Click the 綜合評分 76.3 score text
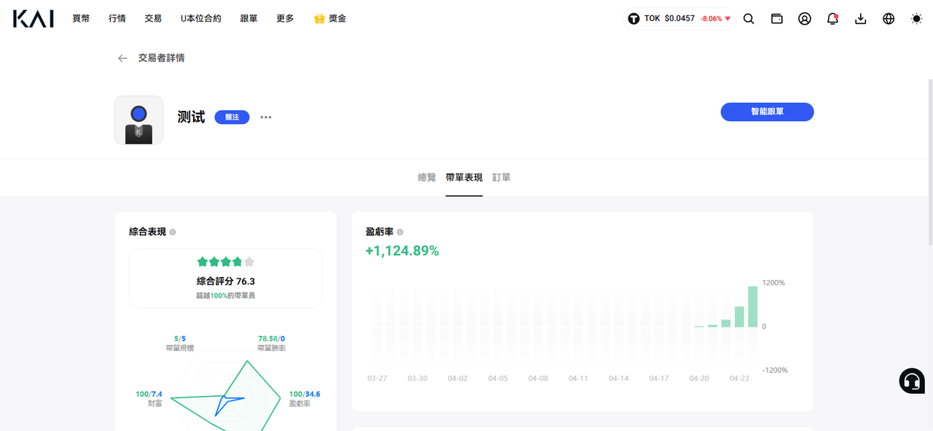 click(x=225, y=281)
